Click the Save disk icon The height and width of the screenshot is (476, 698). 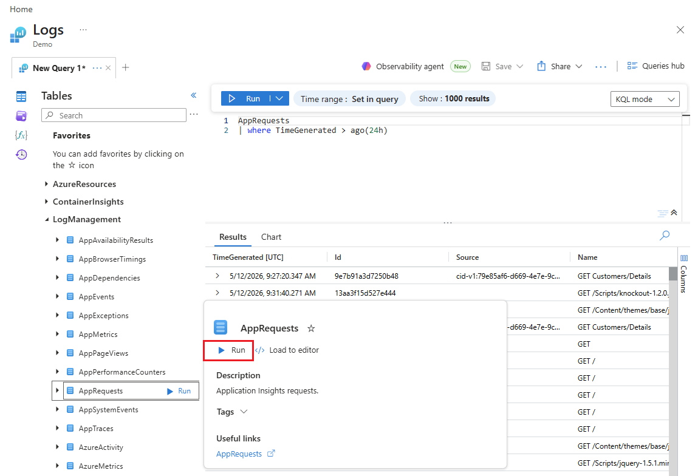click(486, 66)
